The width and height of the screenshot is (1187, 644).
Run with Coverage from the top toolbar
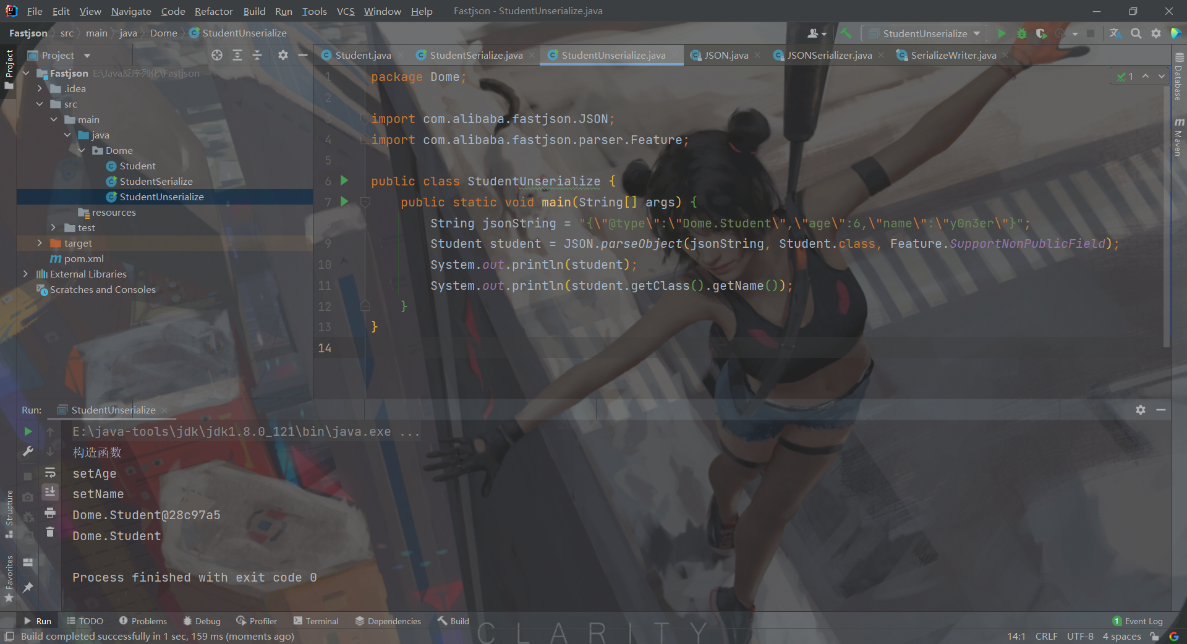point(1042,33)
